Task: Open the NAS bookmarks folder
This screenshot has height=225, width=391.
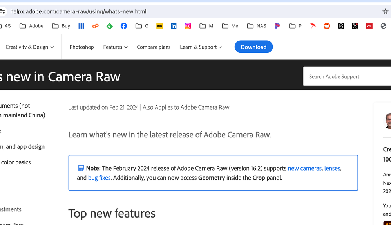Action: (257, 26)
